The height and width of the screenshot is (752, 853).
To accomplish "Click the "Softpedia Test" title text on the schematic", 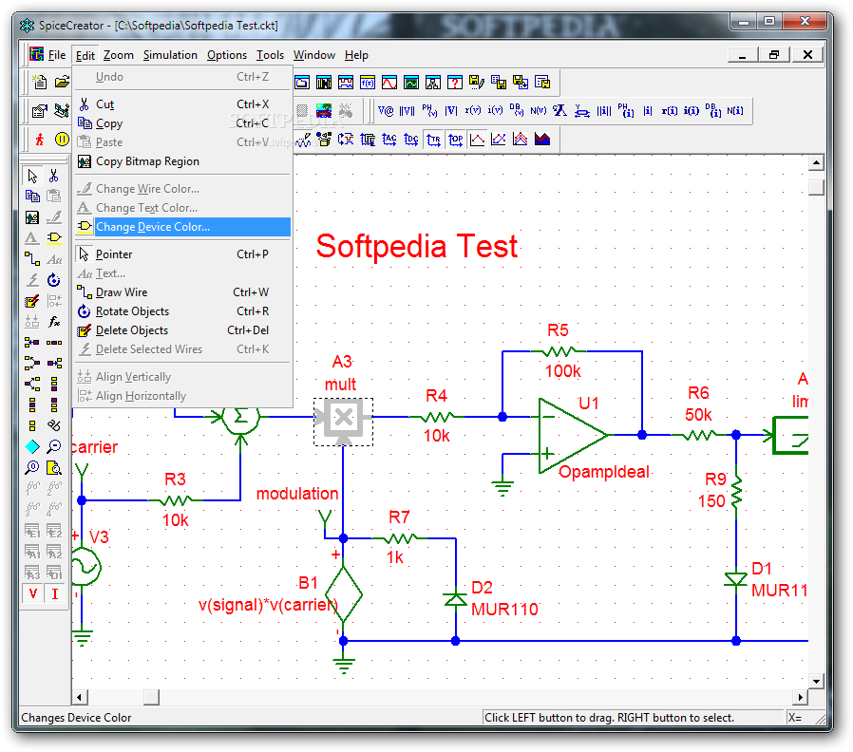I will 417,246.
